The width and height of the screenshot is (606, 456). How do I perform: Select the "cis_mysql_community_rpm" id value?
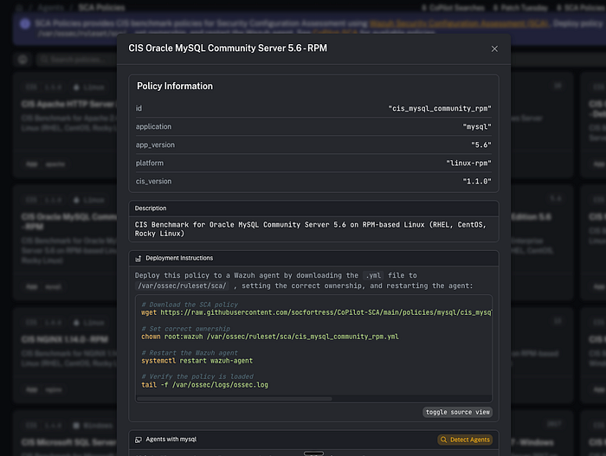point(440,108)
